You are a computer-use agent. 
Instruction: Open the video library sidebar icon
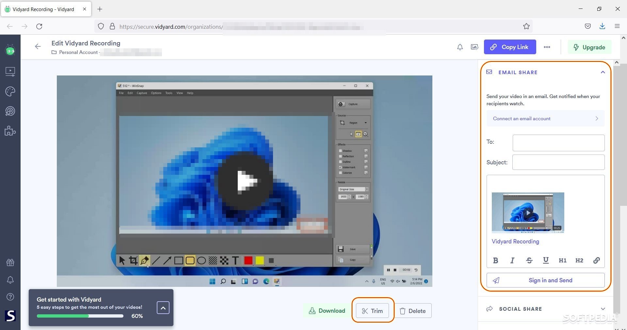[10, 72]
